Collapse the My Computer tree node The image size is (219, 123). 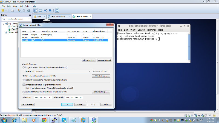tap(3, 24)
